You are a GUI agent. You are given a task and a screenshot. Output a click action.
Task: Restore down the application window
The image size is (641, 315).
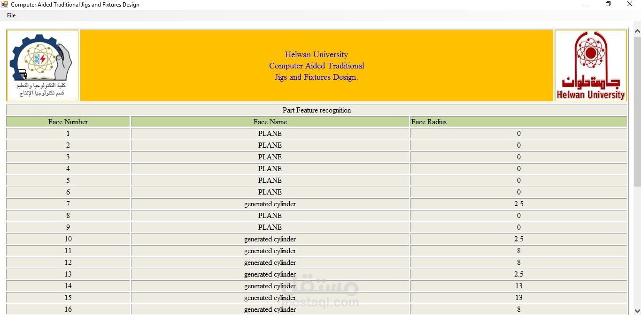(x=608, y=5)
